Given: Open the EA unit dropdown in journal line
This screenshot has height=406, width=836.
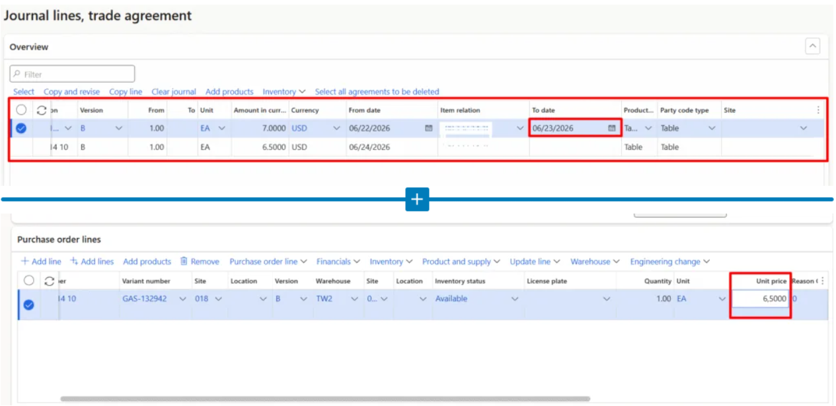Looking at the screenshot, I should point(221,128).
